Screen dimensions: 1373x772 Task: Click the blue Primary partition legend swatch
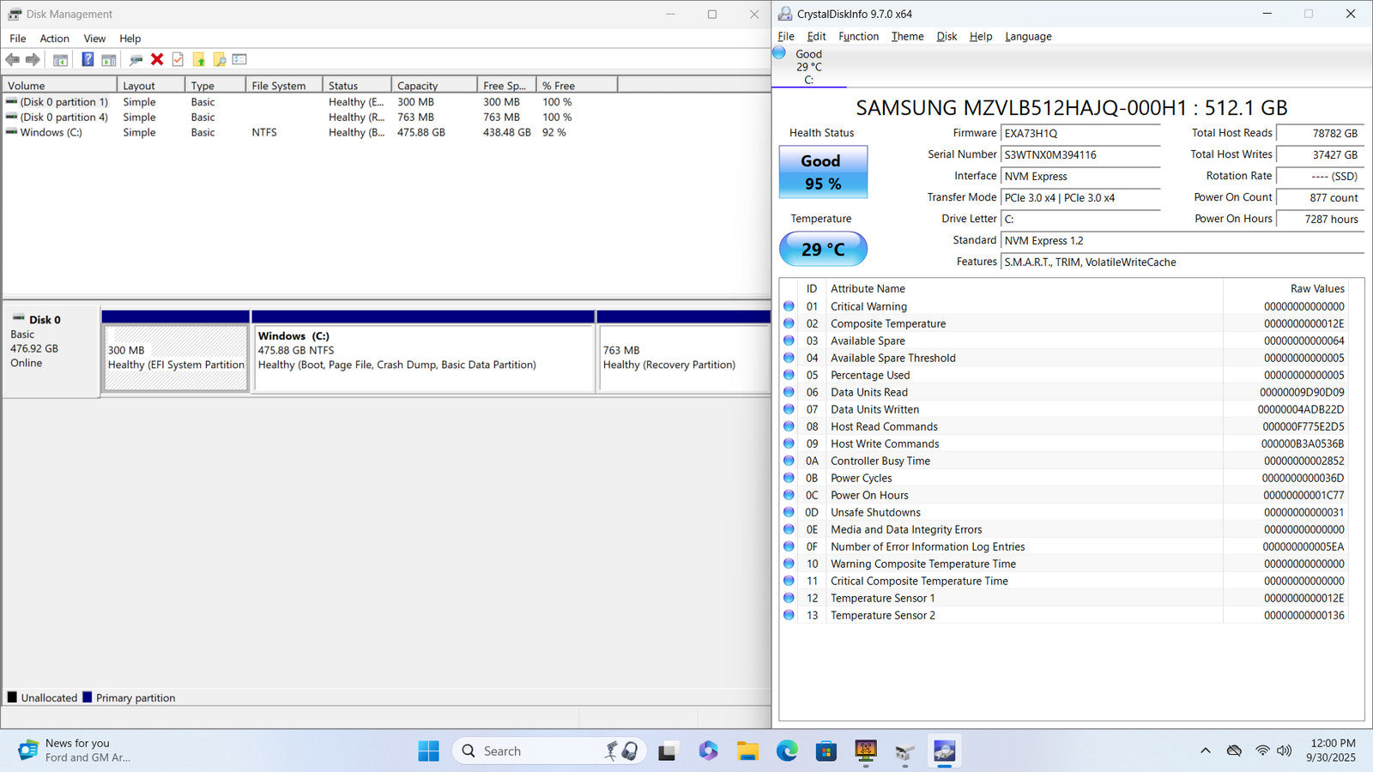tap(87, 697)
